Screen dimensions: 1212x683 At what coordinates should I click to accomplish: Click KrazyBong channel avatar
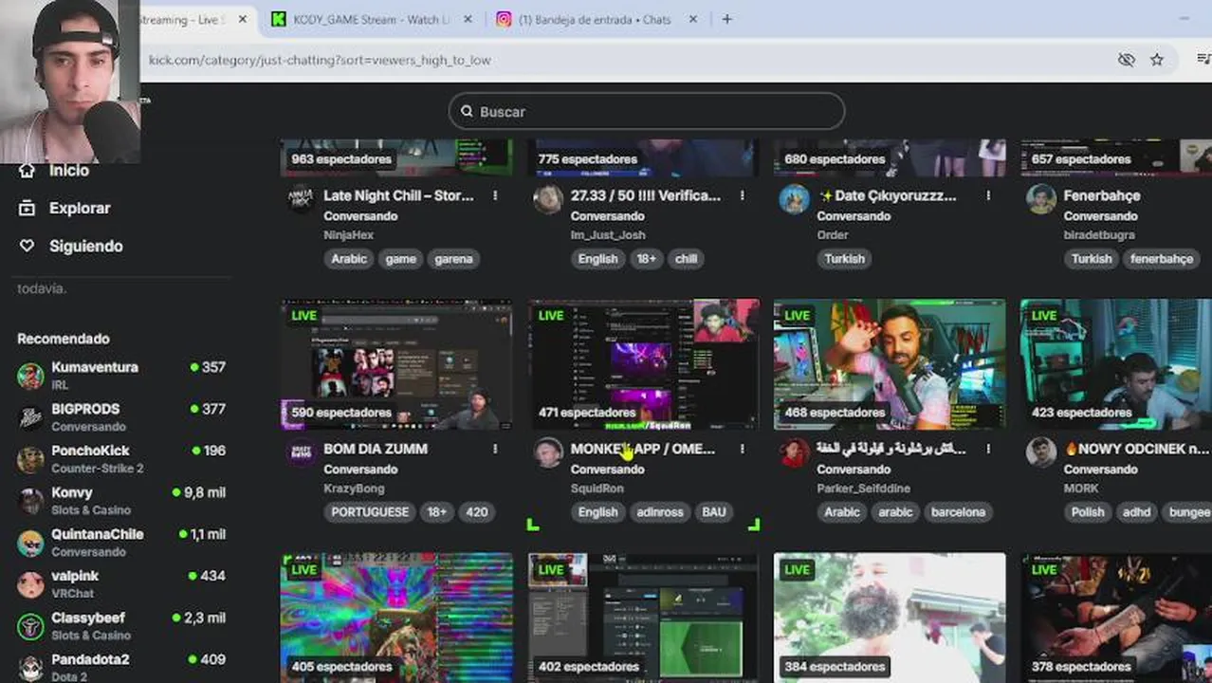coord(302,452)
